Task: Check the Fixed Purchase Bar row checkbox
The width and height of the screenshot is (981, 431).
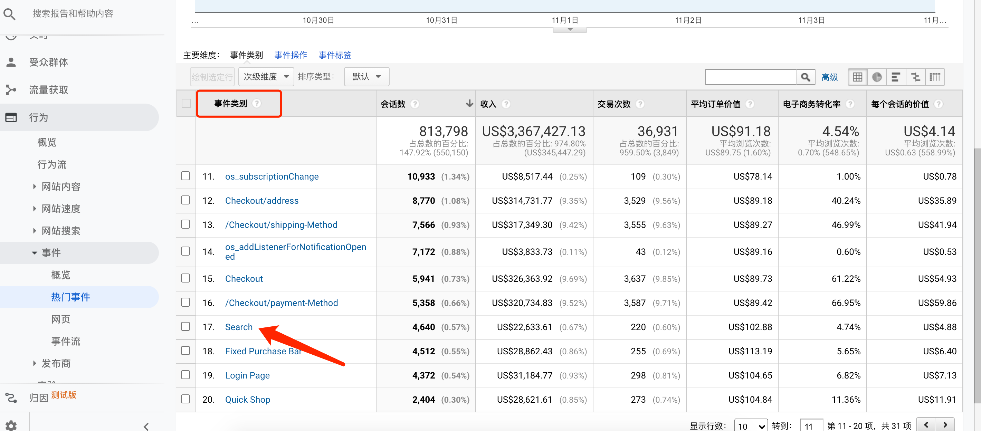Action: pyautogui.click(x=185, y=351)
